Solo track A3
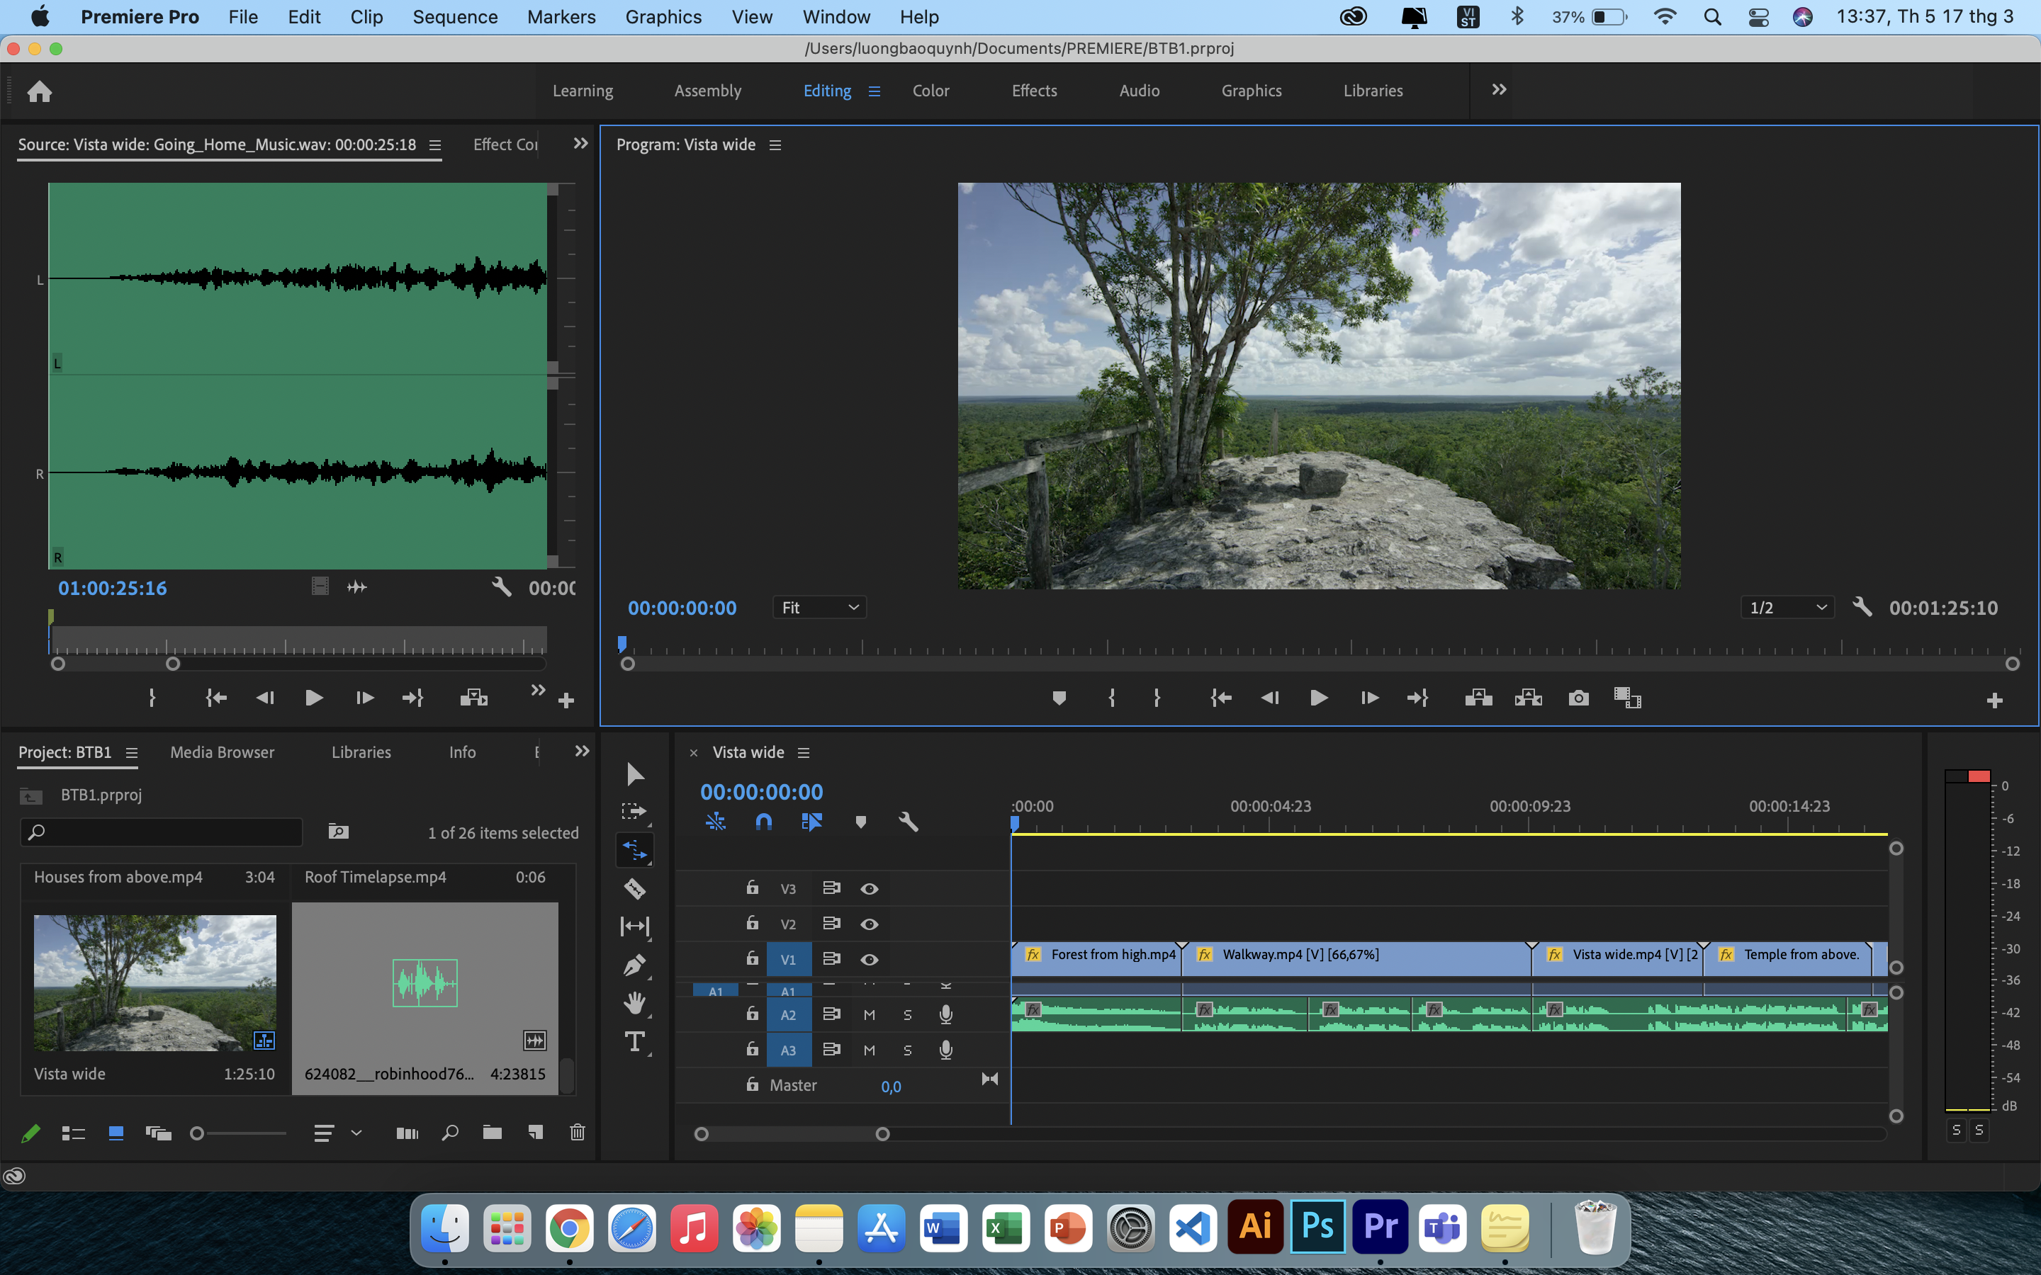 908,1050
